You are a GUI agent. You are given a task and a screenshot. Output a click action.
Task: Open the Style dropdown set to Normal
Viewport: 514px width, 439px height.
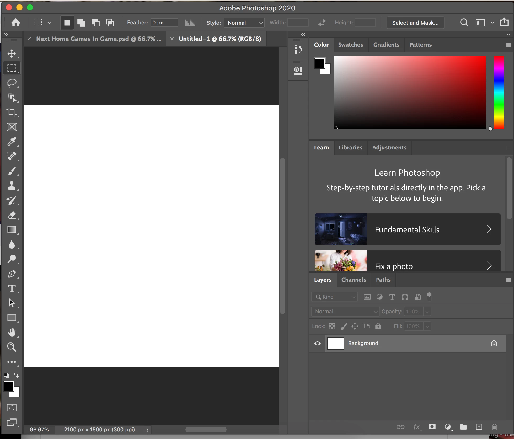244,23
